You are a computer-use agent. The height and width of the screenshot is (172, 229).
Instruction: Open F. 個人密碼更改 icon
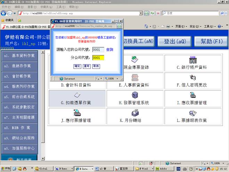(192, 77)
